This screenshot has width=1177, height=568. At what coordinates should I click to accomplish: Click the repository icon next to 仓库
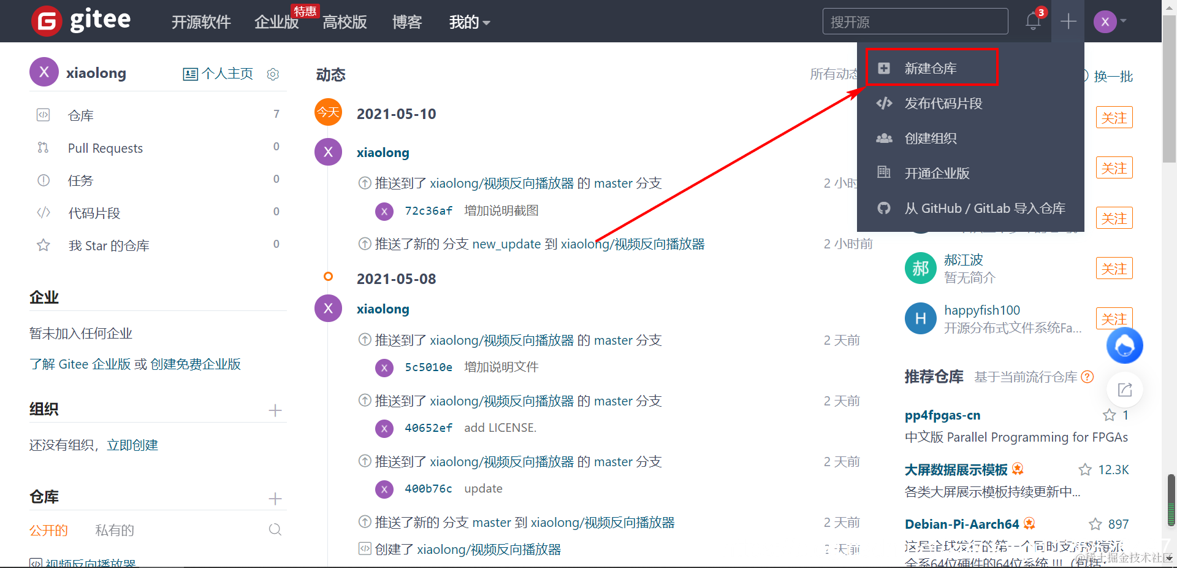point(43,115)
